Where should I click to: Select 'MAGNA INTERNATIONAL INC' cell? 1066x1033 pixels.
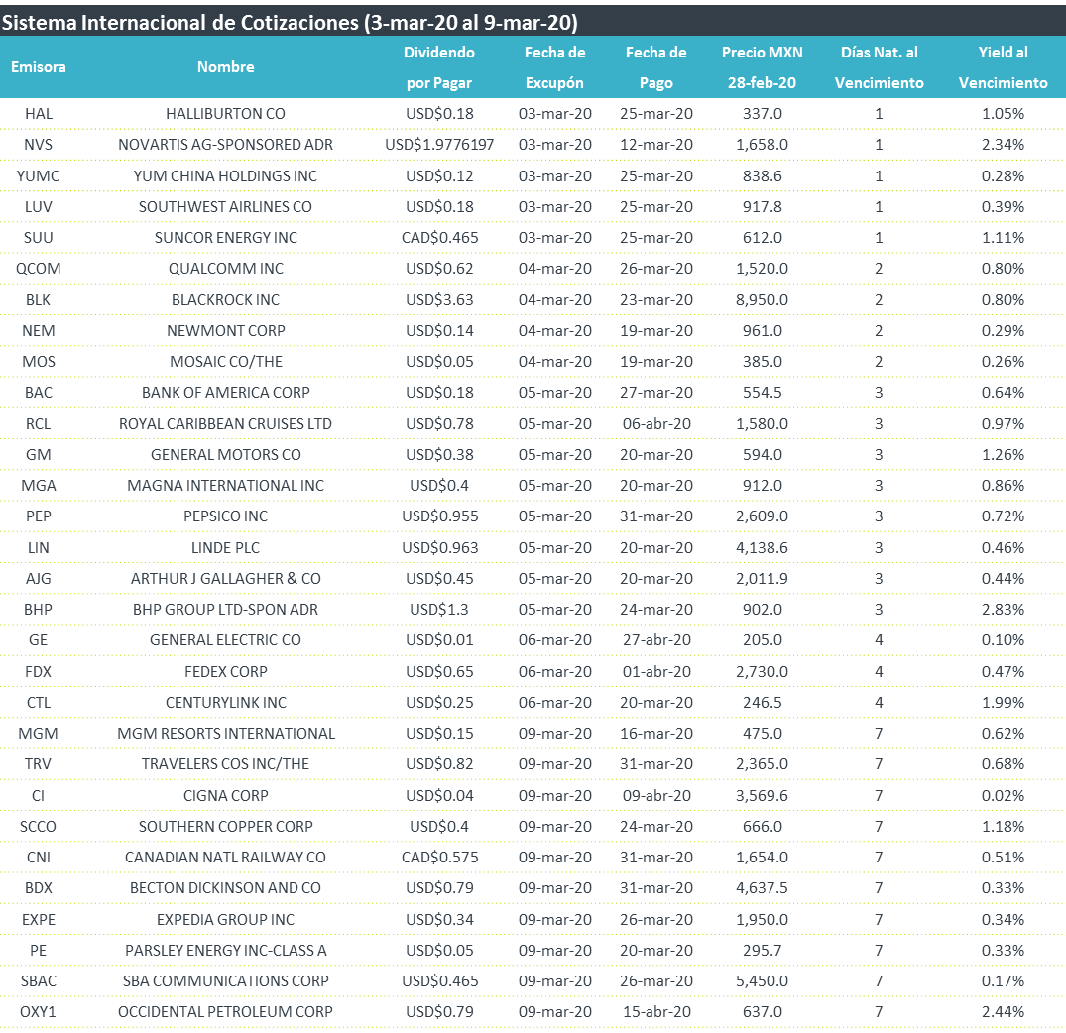click(x=226, y=485)
